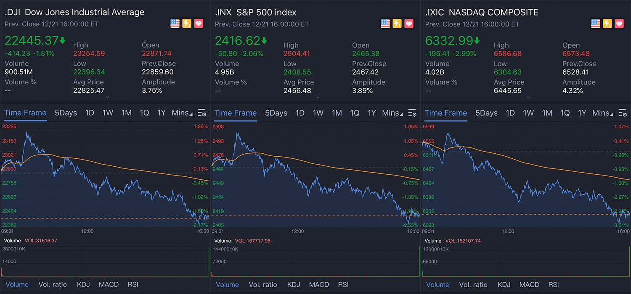Show the MACD indicator in Dow Jones panel
Image resolution: width=631 pixels, height=294 pixels.
tap(109, 284)
